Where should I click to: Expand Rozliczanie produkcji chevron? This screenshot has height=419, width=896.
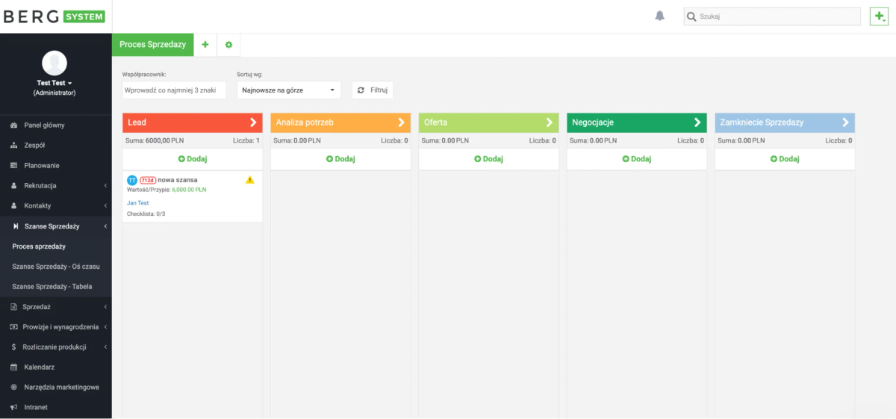click(x=105, y=347)
